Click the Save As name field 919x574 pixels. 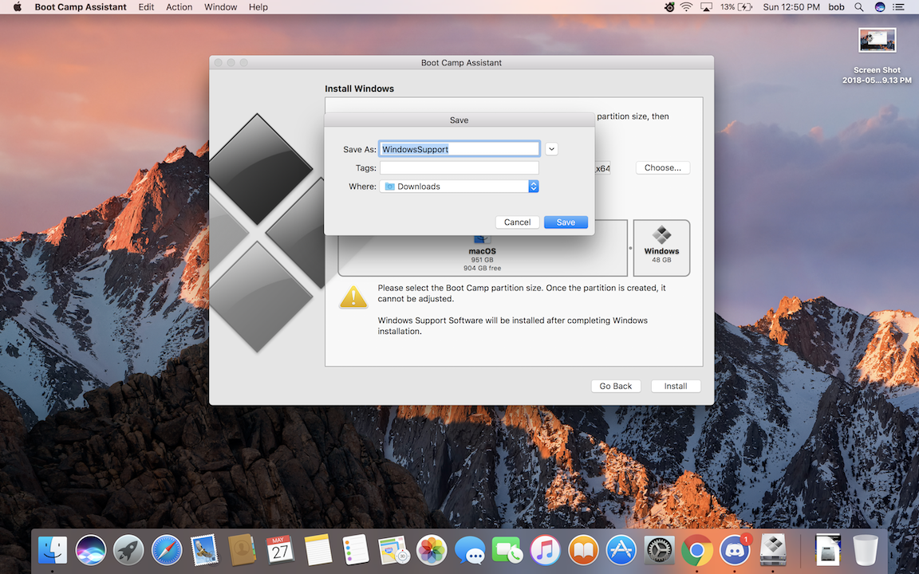pos(459,149)
